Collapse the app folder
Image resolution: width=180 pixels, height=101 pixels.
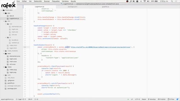tap(4, 13)
